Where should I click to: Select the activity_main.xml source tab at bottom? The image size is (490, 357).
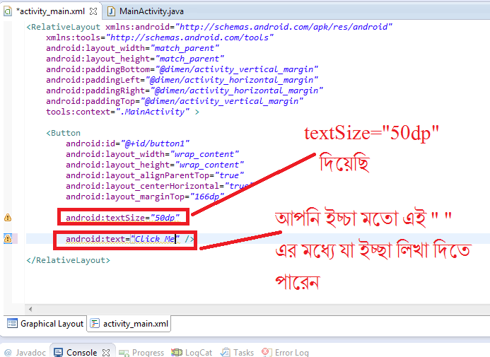pyautogui.click(x=129, y=324)
